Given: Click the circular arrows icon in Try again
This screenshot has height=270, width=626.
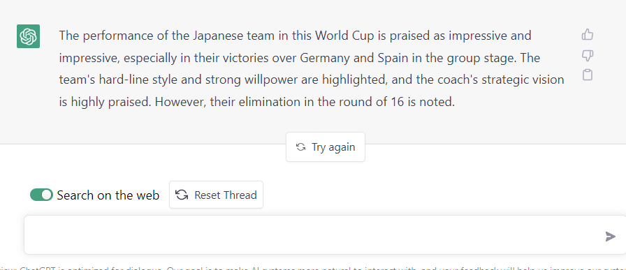Looking at the screenshot, I should (x=300, y=147).
